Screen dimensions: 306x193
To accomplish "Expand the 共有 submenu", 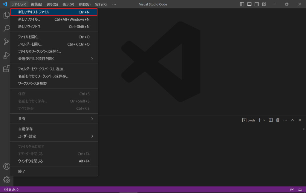I will [x=54, y=119].
